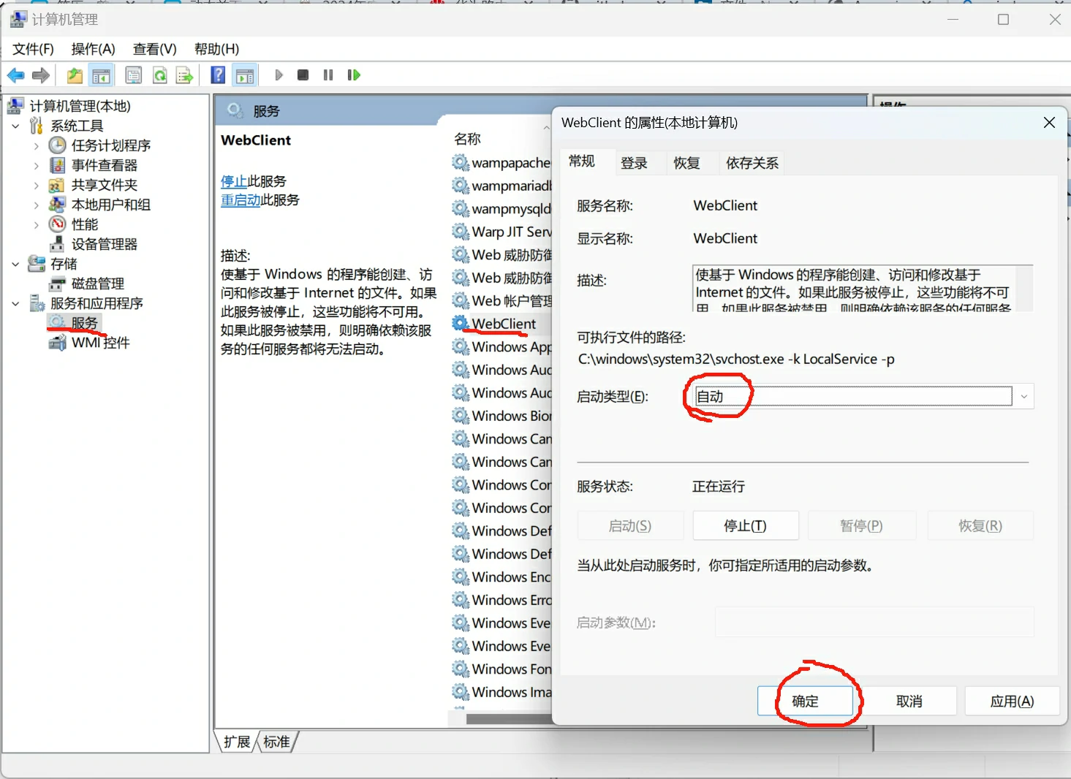
Task: Switch to the 依存关系 tab
Action: (x=752, y=163)
